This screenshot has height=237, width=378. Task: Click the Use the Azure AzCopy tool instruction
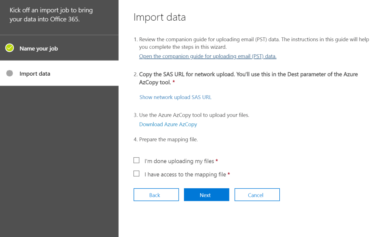click(x=194, y=115)
